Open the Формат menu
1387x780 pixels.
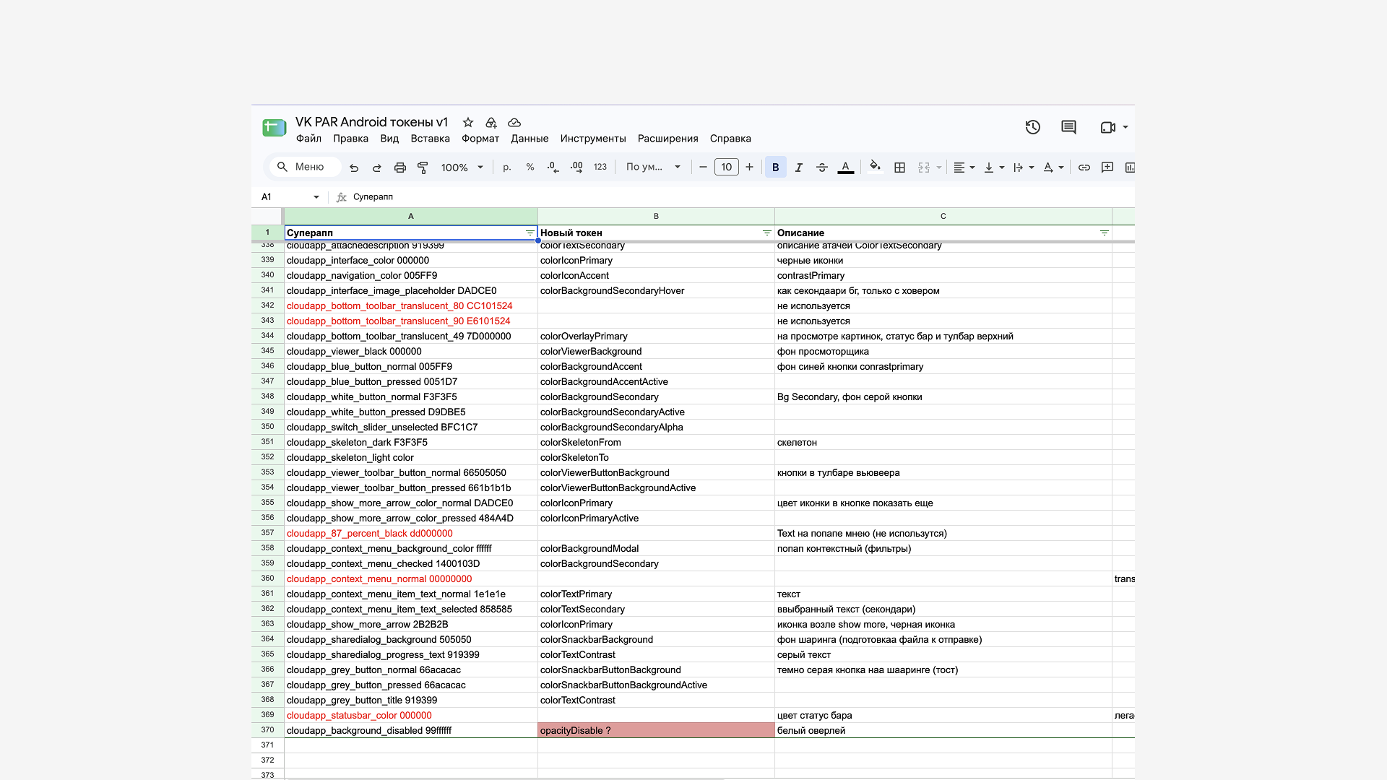(x=480, y=139)
